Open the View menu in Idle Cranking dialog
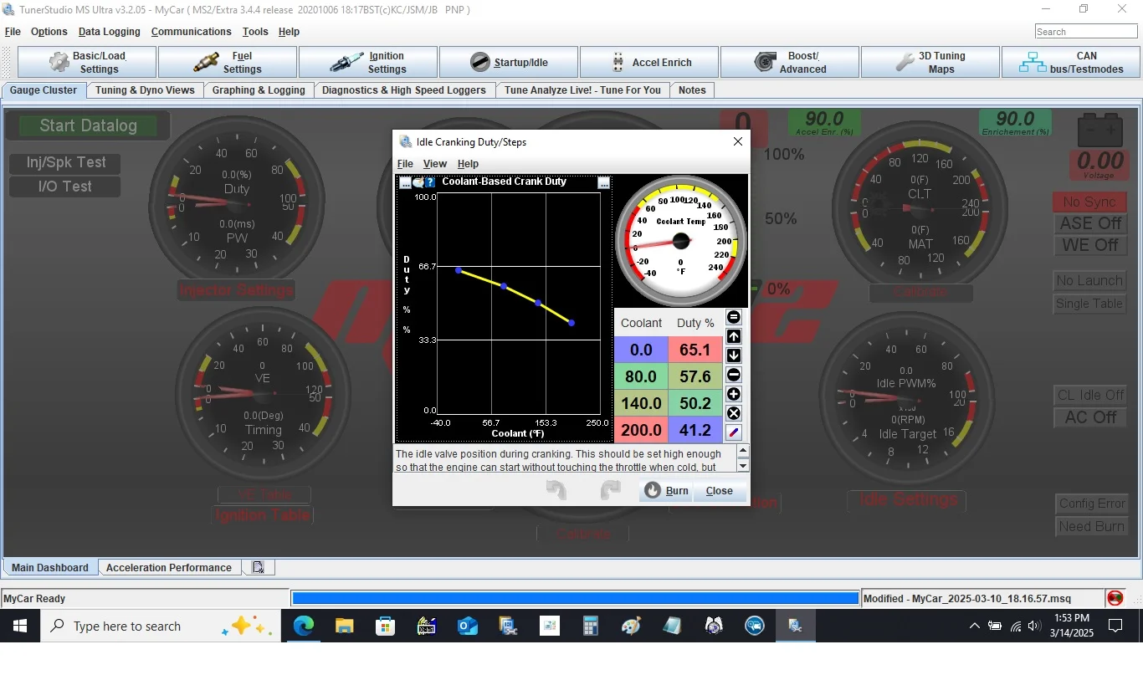1143x675 pixels. click(435, 164)
